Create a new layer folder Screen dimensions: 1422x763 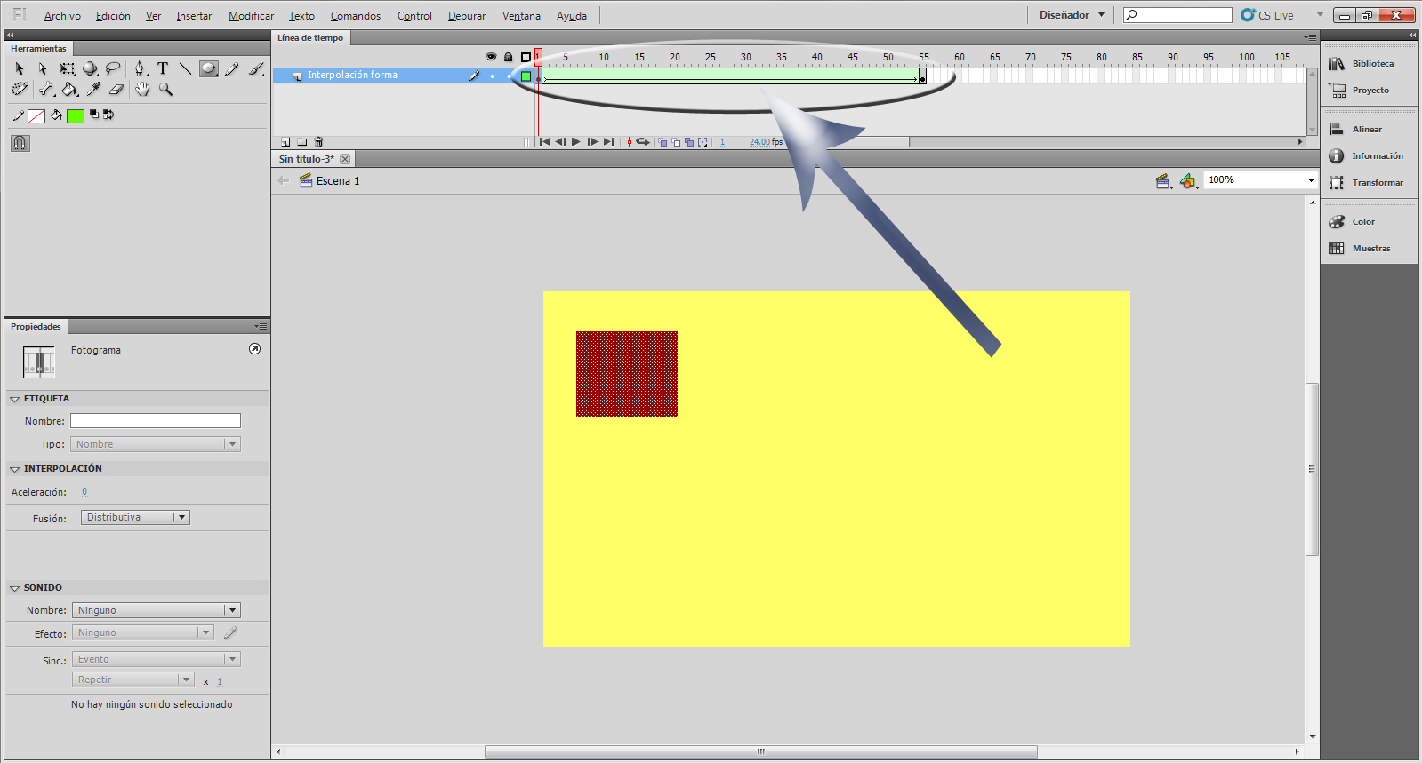[302, 142]
